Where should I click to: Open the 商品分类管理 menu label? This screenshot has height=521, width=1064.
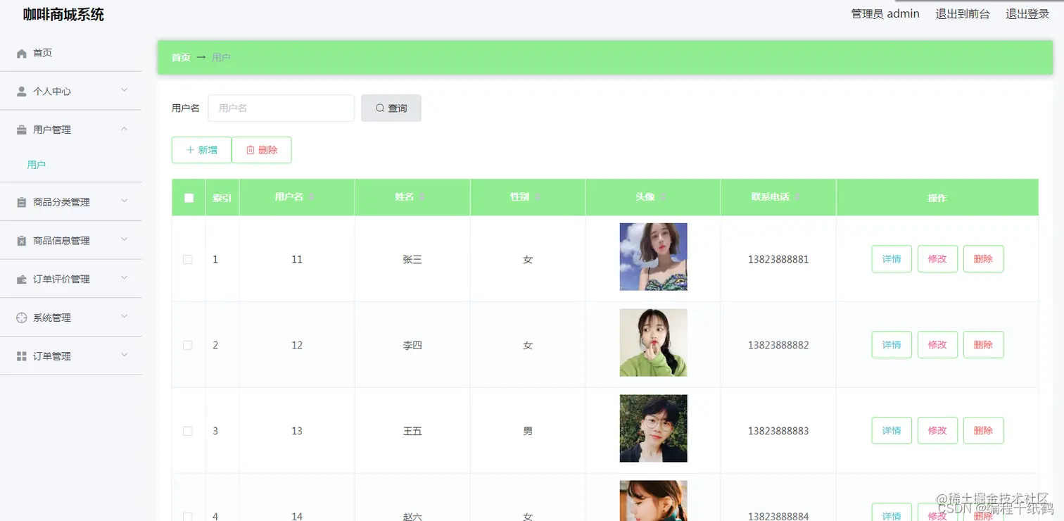tap(61, 202)
